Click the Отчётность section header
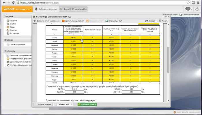Image resolution: width=202 pixels, height=115 pixels. pyautogui.click(x=10, y=51)
